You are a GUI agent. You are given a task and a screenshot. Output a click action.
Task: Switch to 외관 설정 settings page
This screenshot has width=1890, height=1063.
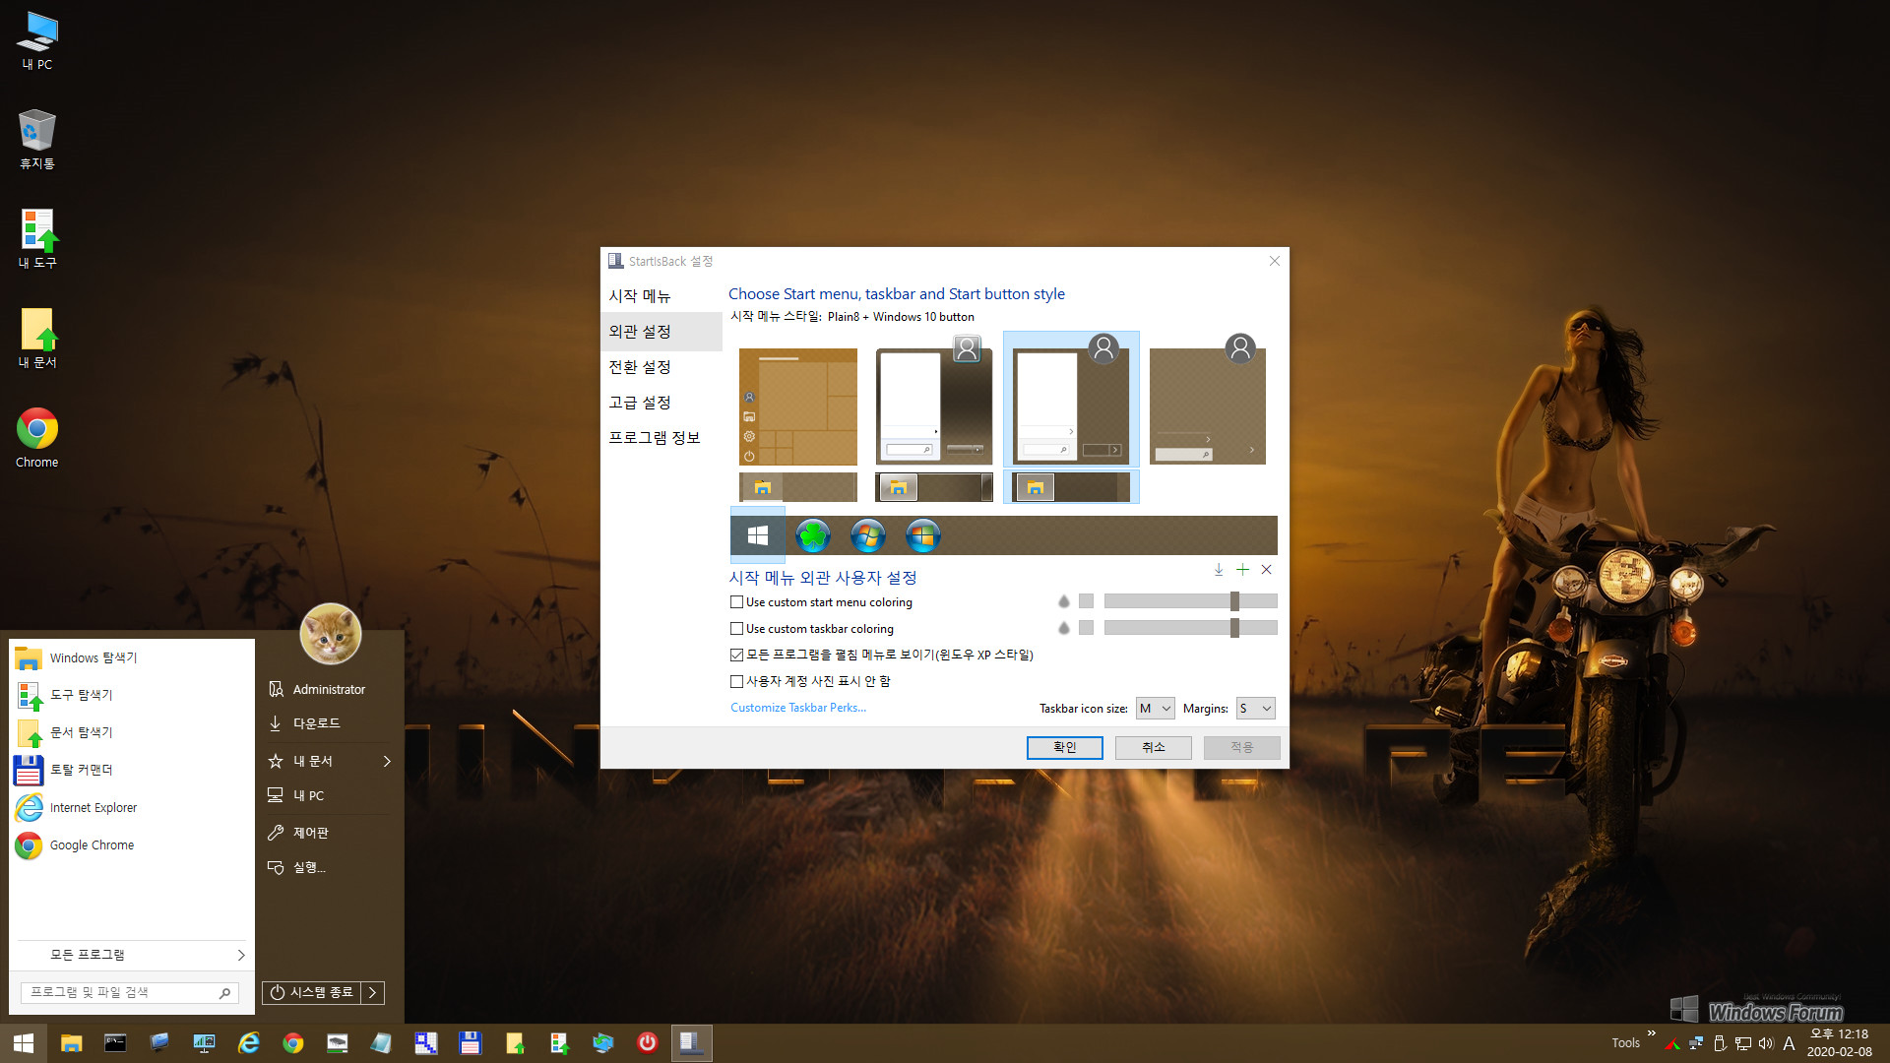[661, 332]
